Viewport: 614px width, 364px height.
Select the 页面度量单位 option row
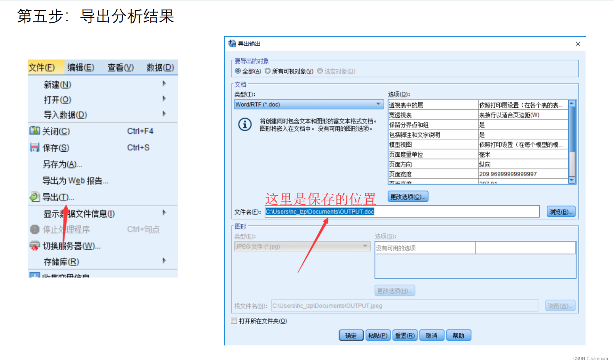478,154
